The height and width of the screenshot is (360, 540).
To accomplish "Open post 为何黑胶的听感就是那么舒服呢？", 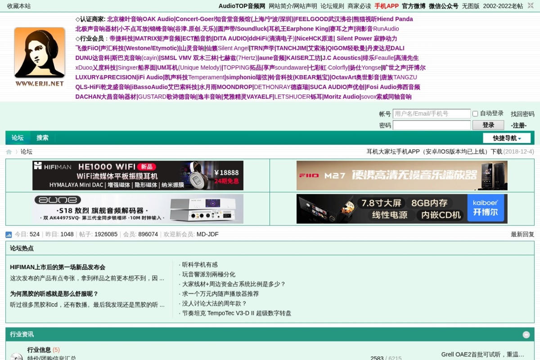I will tap(54, 294).
